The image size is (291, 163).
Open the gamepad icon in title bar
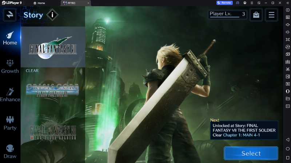(x=238, y=3)
